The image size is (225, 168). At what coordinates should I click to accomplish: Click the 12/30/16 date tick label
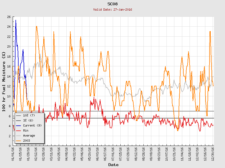tap(213, 154)
